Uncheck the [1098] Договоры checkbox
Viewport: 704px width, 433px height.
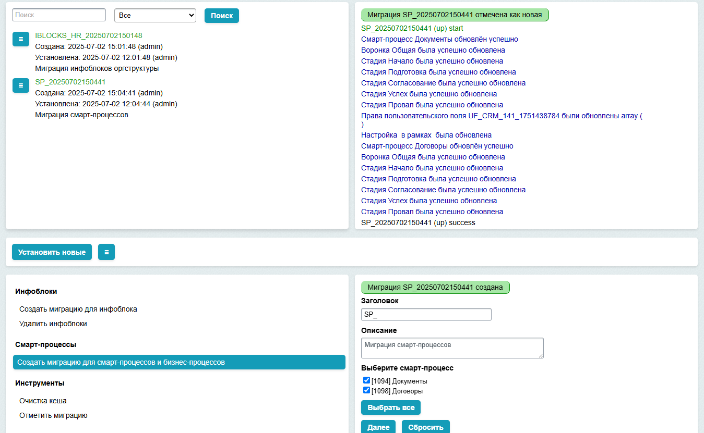367,390
